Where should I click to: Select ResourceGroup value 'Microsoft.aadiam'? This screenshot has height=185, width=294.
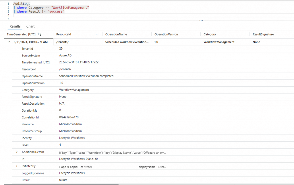pyautogui.click(x=70, y=131)
